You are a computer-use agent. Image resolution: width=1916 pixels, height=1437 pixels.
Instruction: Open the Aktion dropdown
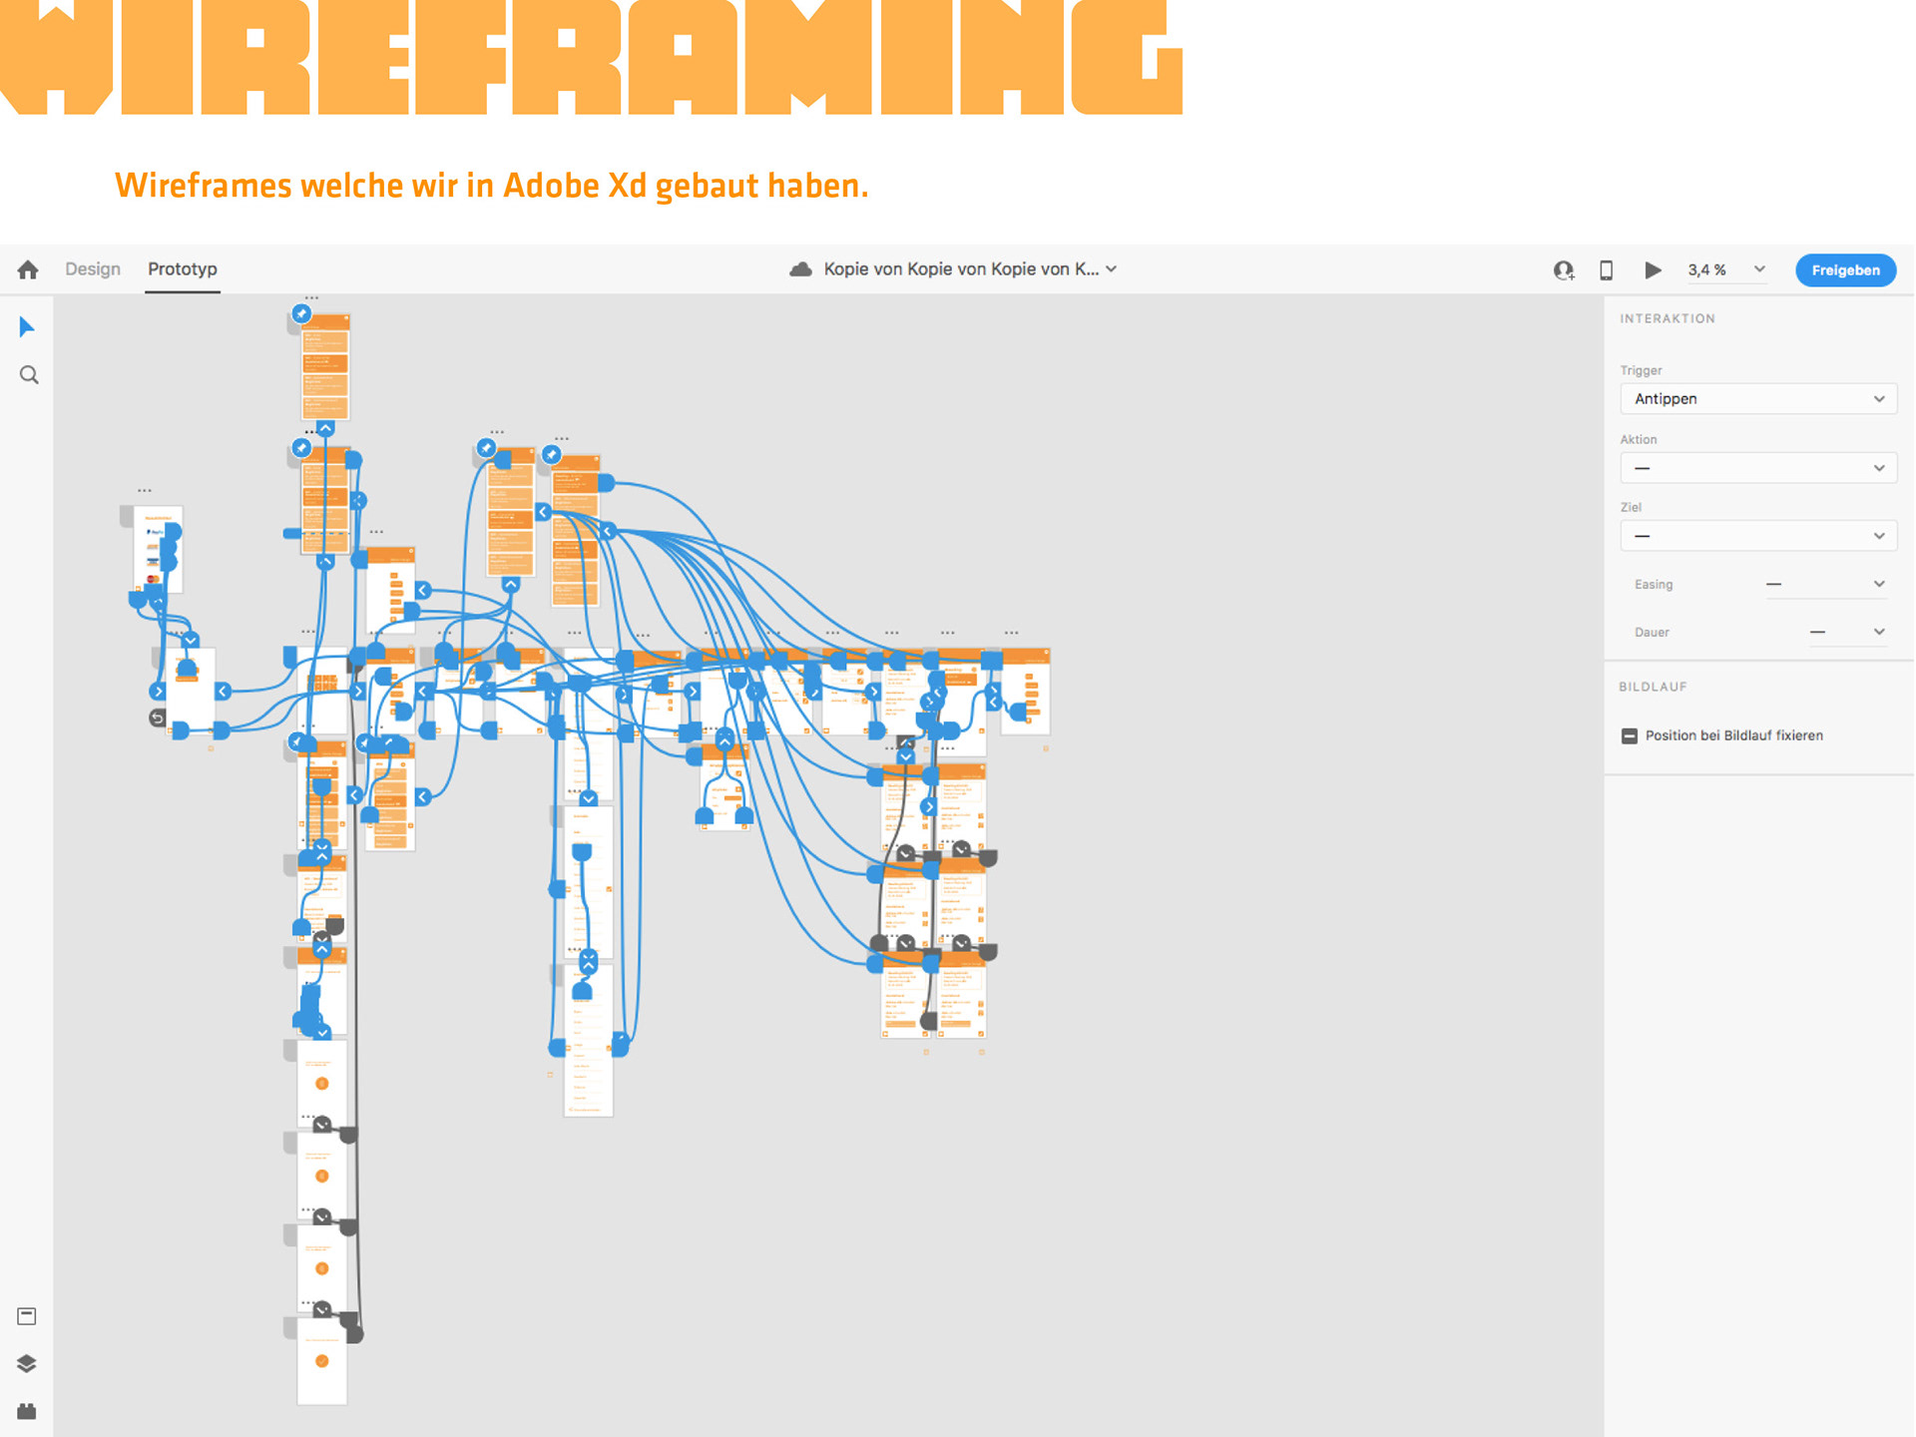point(1757,468)
